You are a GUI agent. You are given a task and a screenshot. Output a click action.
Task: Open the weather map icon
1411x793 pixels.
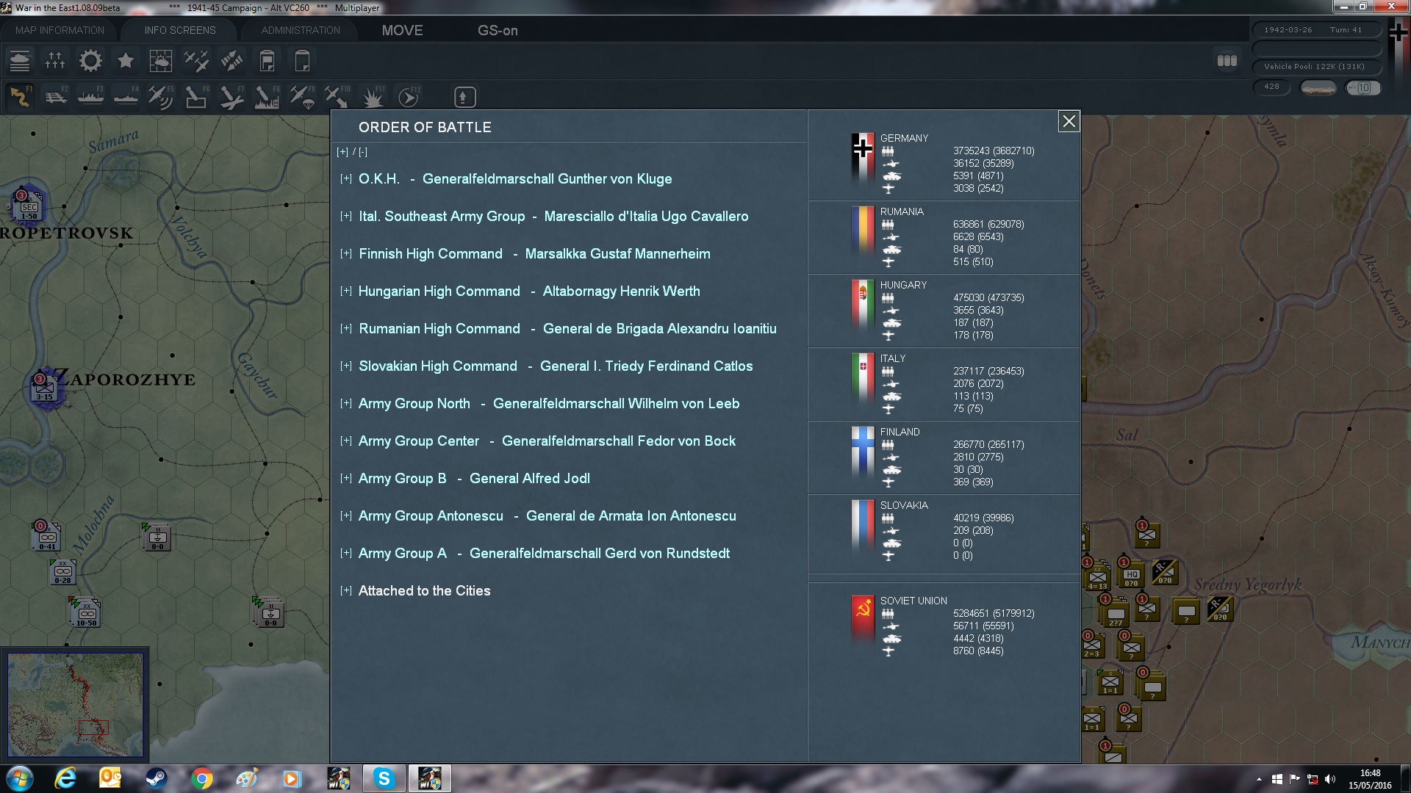click(160, 61)
